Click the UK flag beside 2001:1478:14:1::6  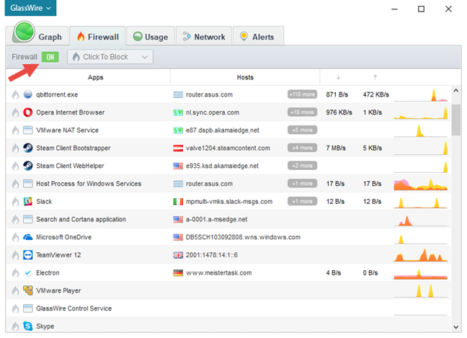pyautogui.click(x=178, y=255)
